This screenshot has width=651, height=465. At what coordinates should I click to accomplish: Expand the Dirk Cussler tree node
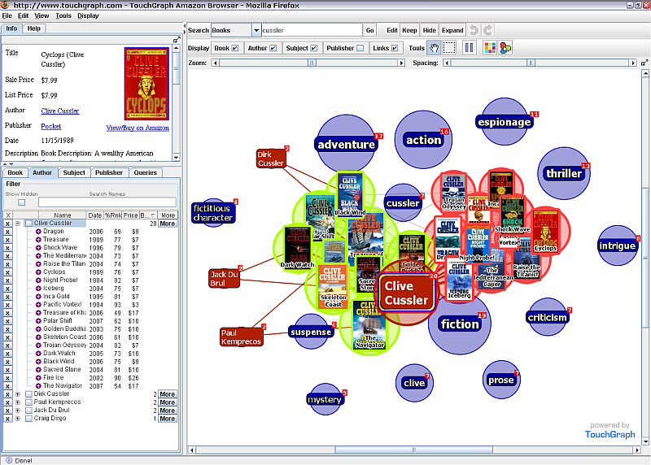(x=18, y=394)
